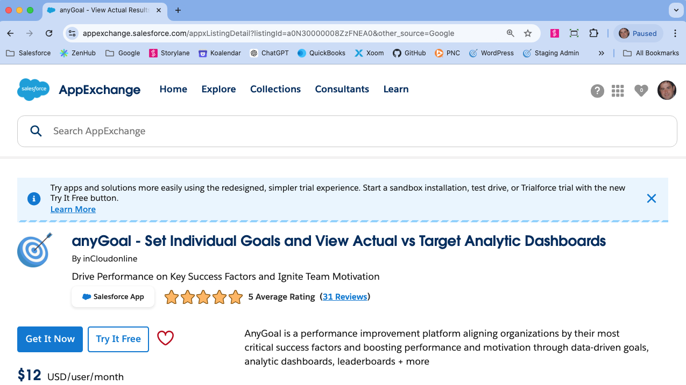
Task: Open the 31 Reviews link
Action: point(345,296)
